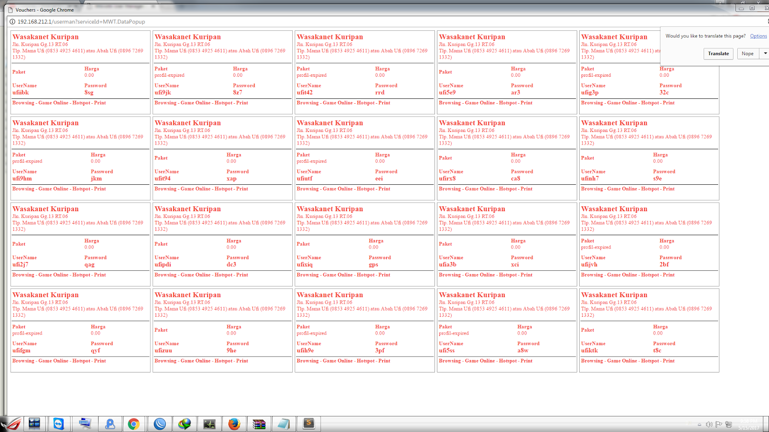Click the address bar URL
The image size is (769, 432).
pos(81,22)
